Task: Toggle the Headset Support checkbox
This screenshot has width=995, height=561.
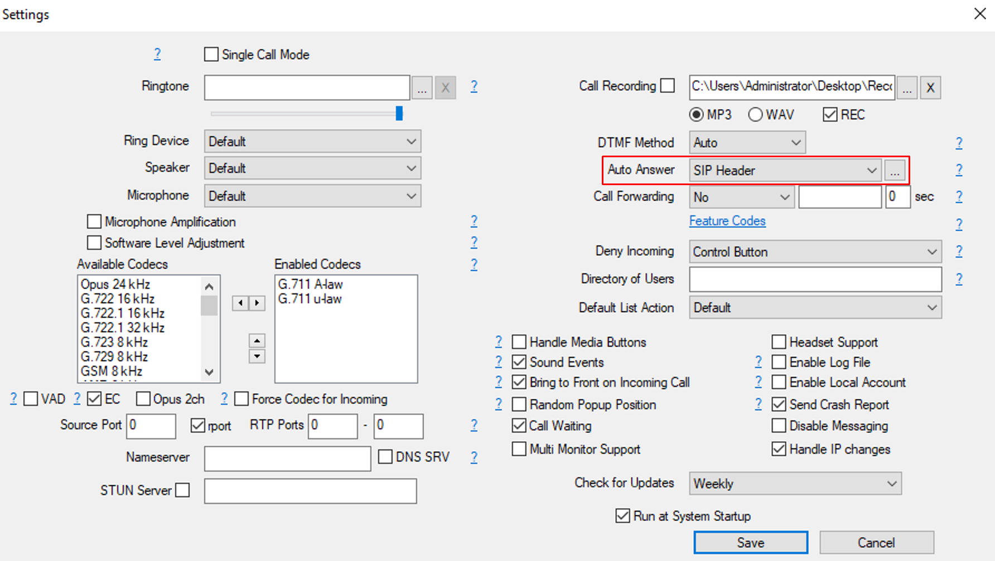Action: 779,342
